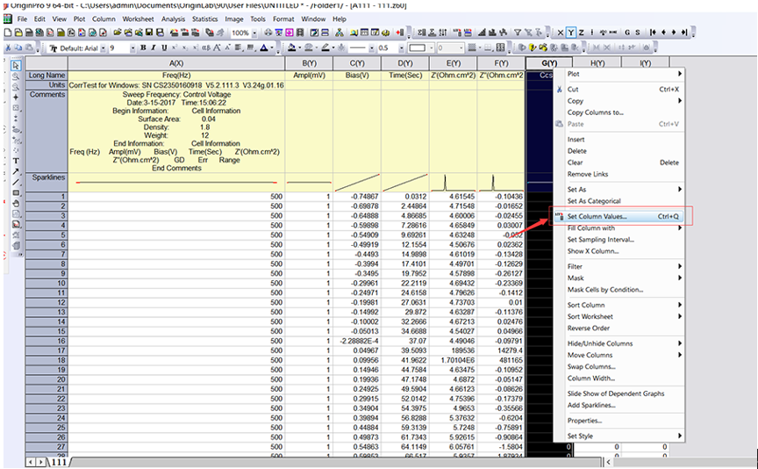Click the New Project icon in the toolbar
Viewport: 758px width, 469px height.
pyautogui.click(x=7, y=32)
